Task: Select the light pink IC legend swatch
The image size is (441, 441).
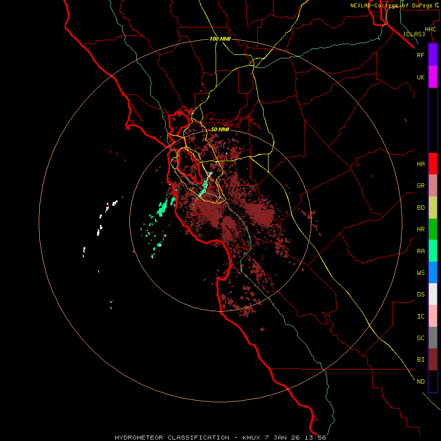Action: 433,316
